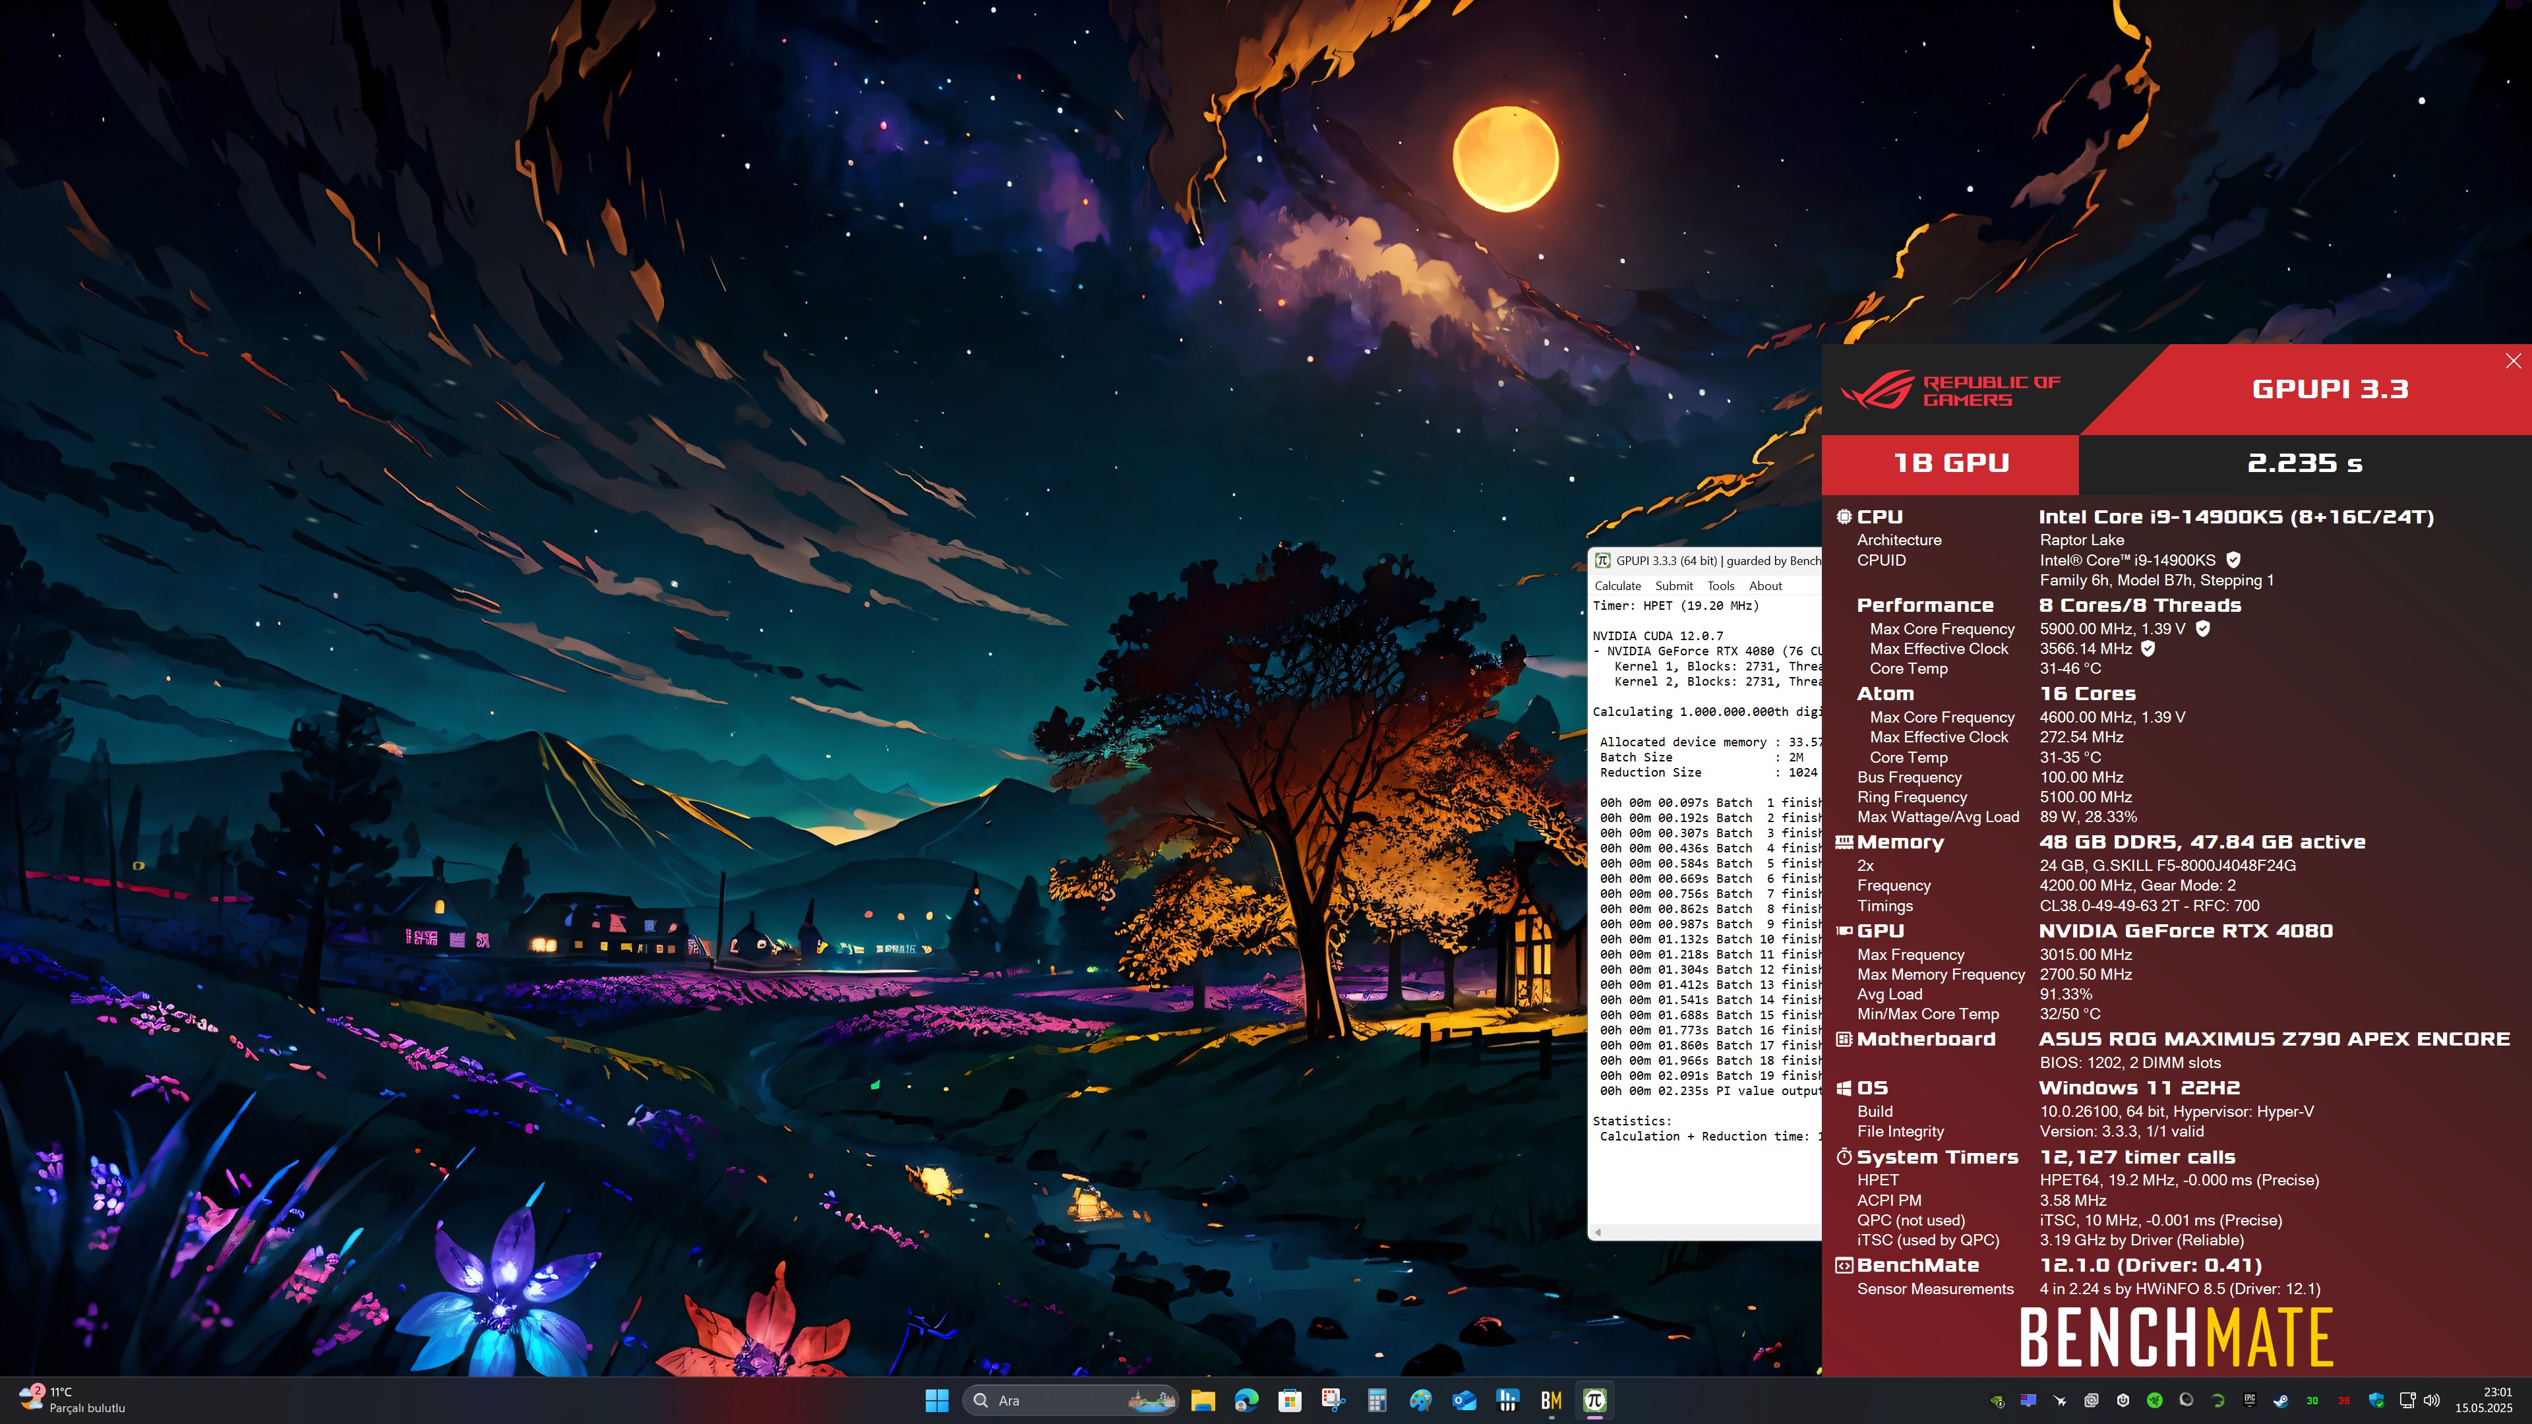Viewport: 2532px width, 1424px height.
Task: Open Snipping Tool from the taskbar
Action: tap(1333, 1400)
